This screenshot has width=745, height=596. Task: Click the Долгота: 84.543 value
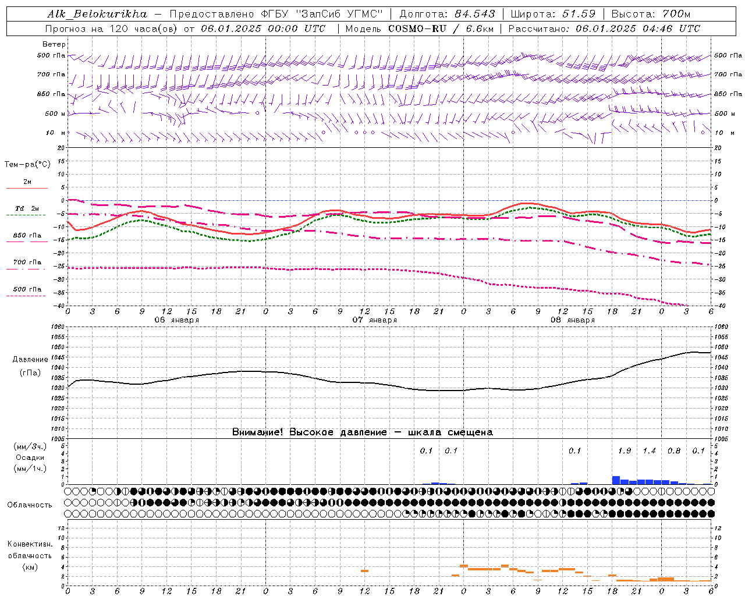tap(447, 14)
